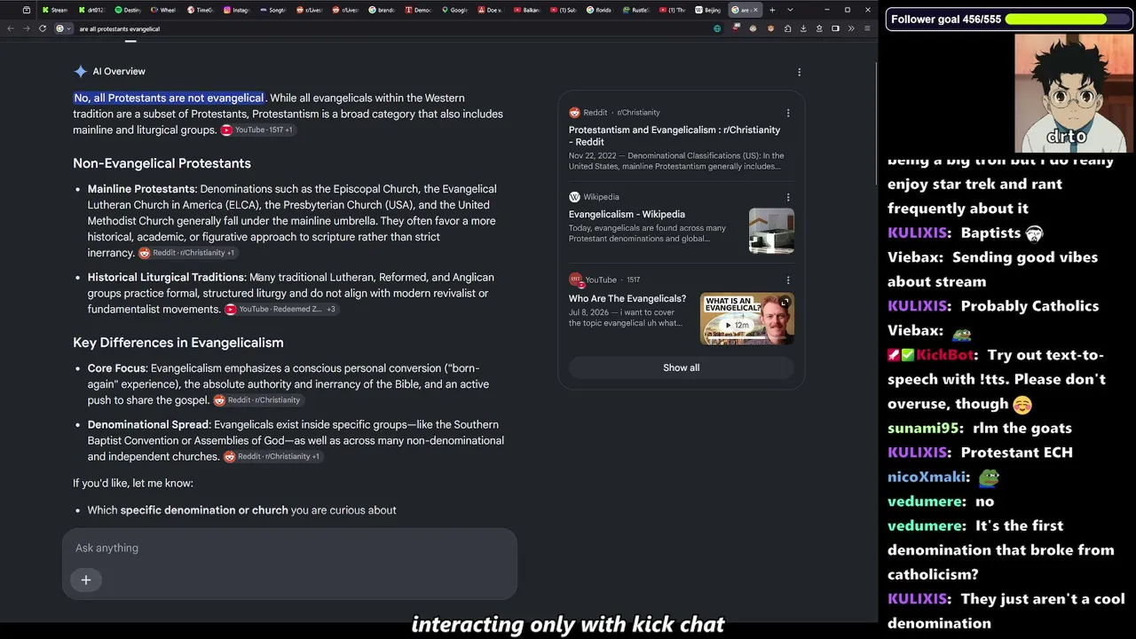Click into the Ask anything input field

point(289,548)
